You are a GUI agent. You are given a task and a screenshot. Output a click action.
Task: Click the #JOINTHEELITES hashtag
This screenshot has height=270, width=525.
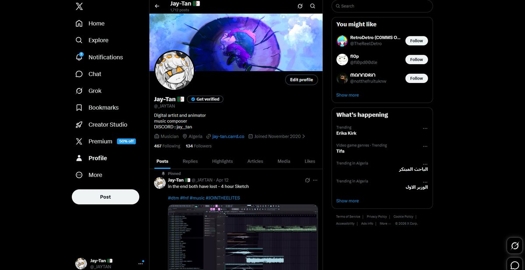coord(223,198)
